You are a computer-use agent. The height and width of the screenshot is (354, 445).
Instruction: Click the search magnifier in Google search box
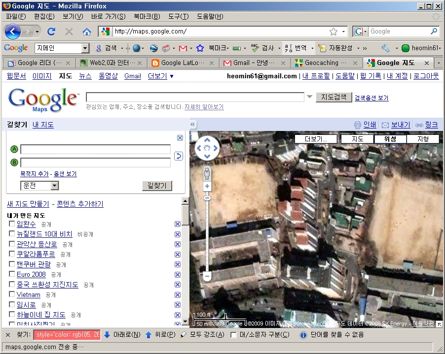[434, 31]
